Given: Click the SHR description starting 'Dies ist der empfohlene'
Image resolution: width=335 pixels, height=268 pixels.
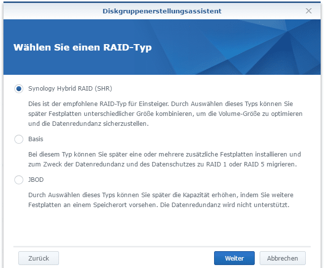Looking at the screenshot, I should pyautogui.click(x=166, y=113).
